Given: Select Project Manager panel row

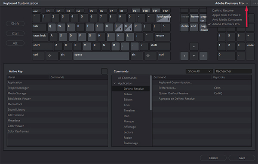Looking at the screenshot, I should coord(58,88).
